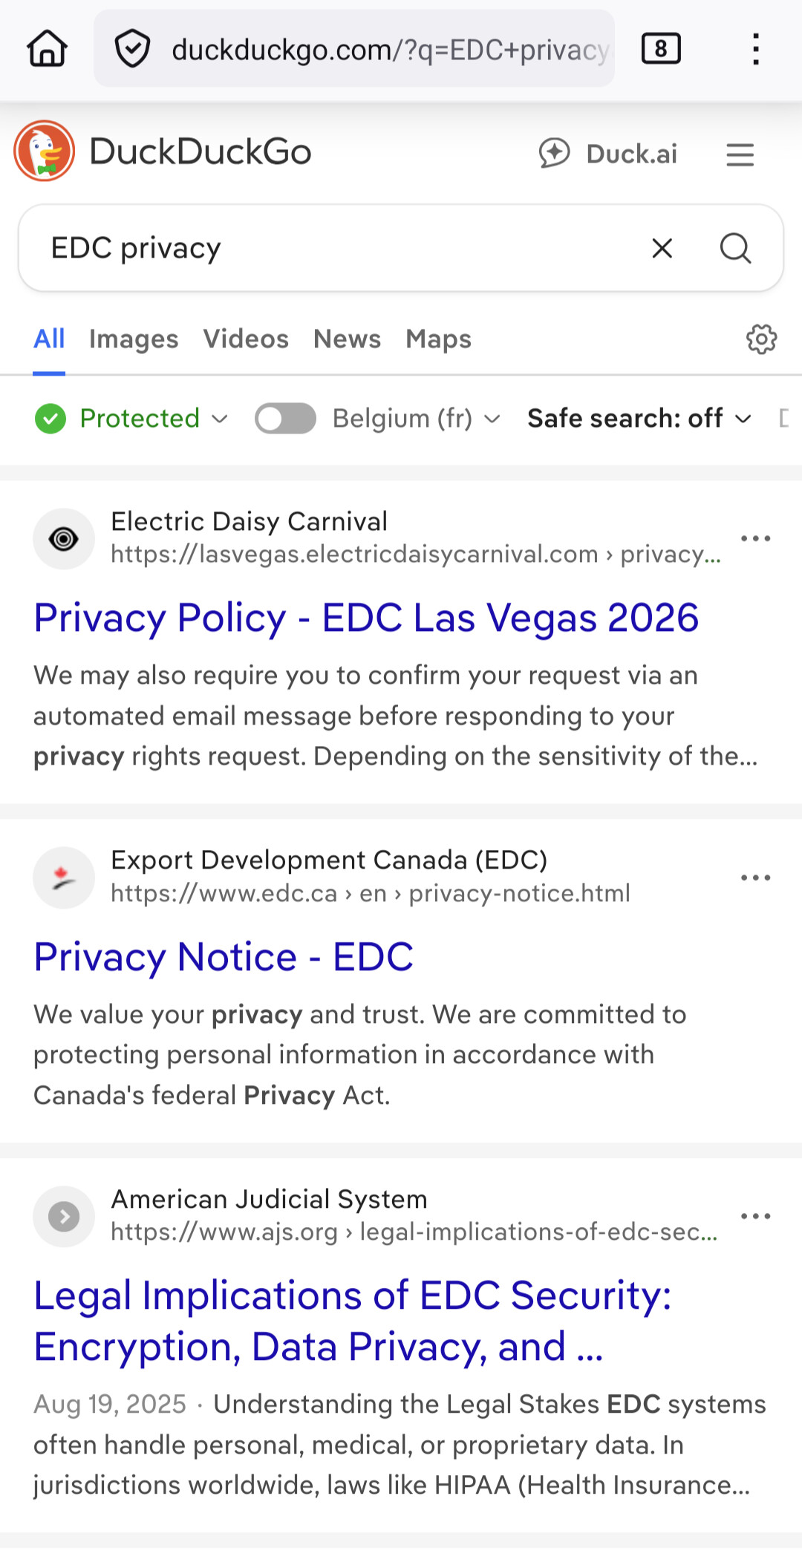
Task: Switch to the Images tab
Action: [134, 339]
